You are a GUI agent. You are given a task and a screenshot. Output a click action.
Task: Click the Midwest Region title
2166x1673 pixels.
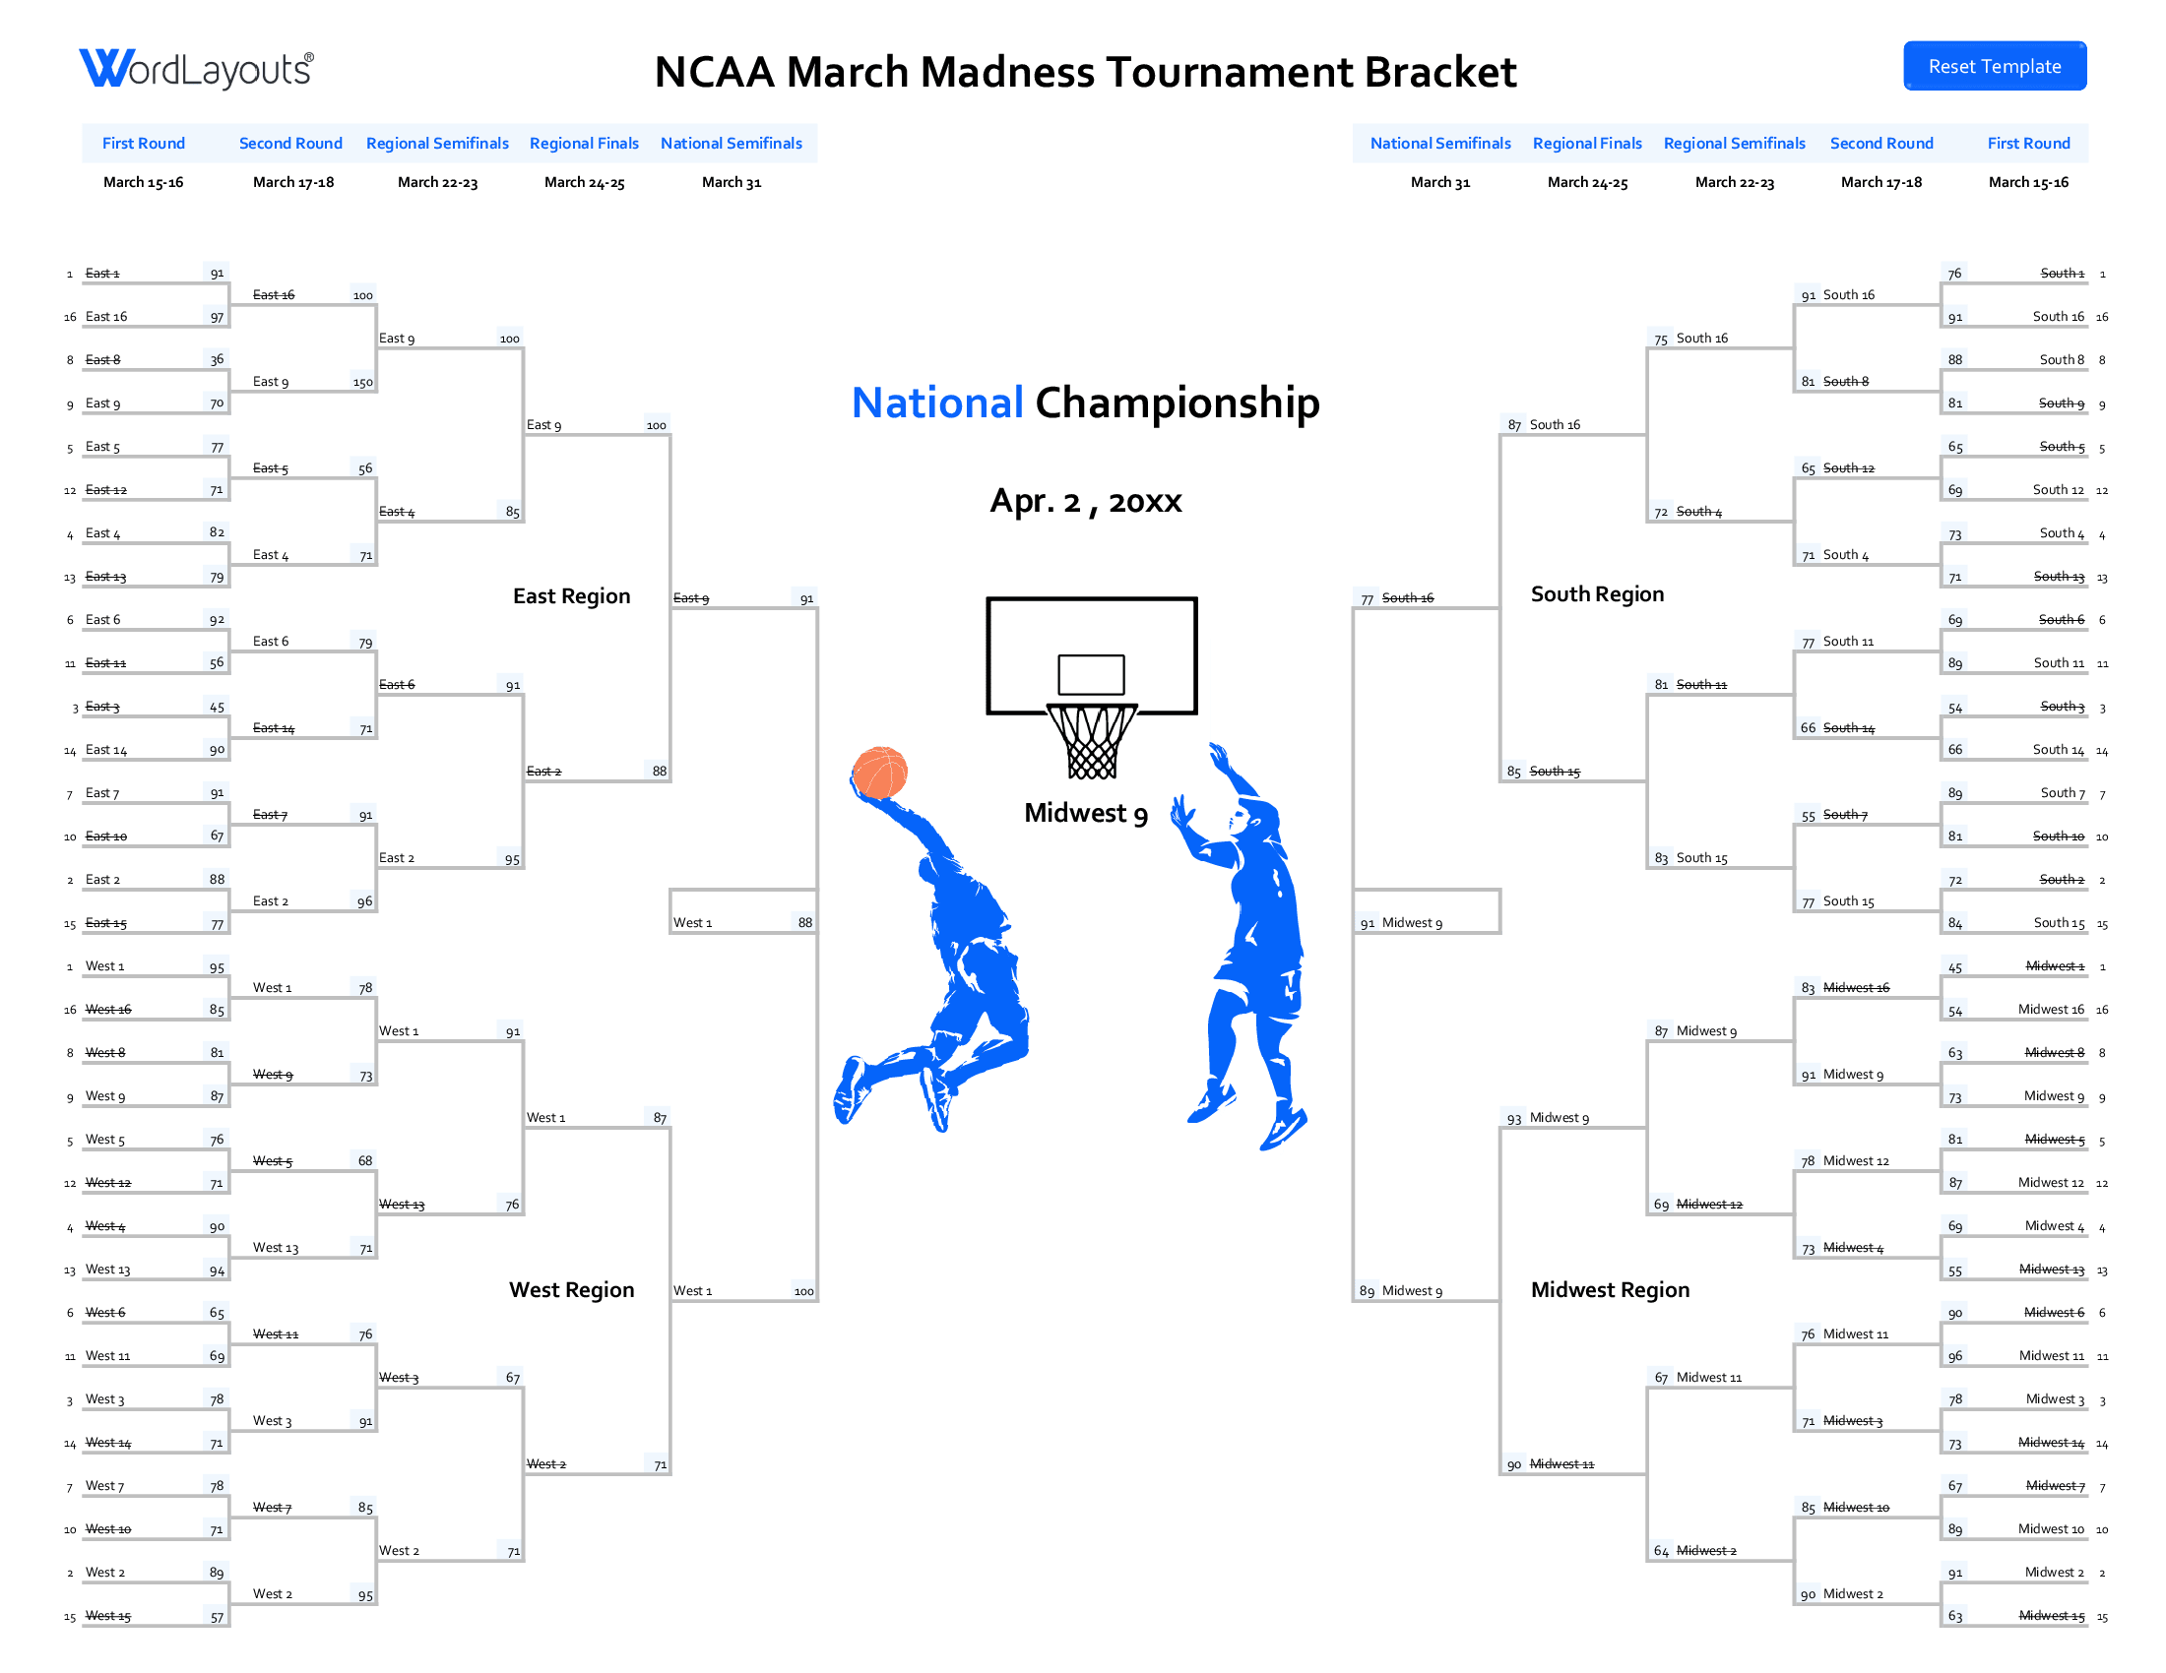click(1610, 1289)
